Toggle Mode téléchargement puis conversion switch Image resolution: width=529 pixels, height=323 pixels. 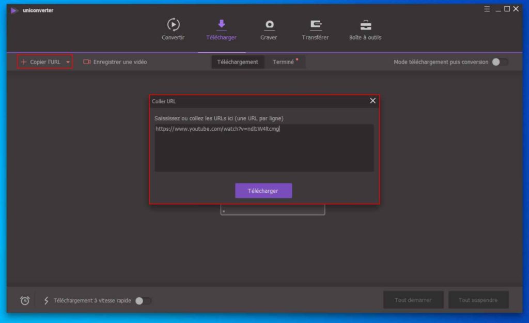point(500,62)
